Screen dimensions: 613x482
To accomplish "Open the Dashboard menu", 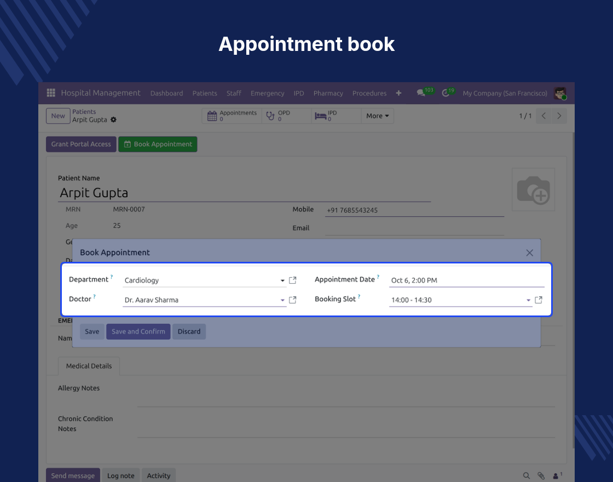I will click(x=166, y=93).
